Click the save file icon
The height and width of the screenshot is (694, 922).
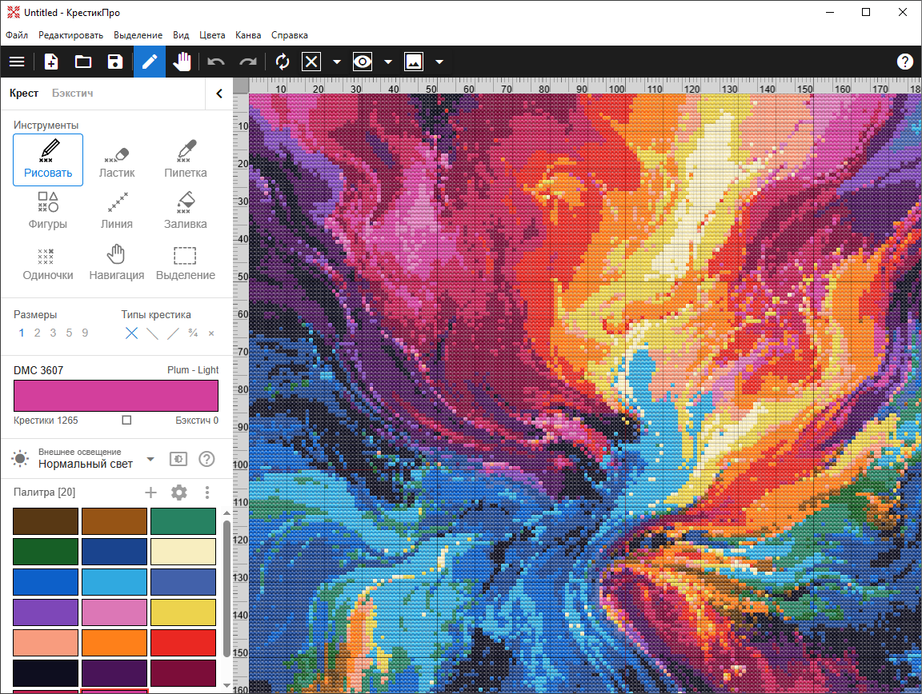(x=114, y=62)
